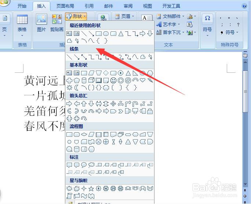Open the 开始 ribbon tab
The width and height of the screenshot is (251, 204).
pyautogui.click(x=22, y=6)
